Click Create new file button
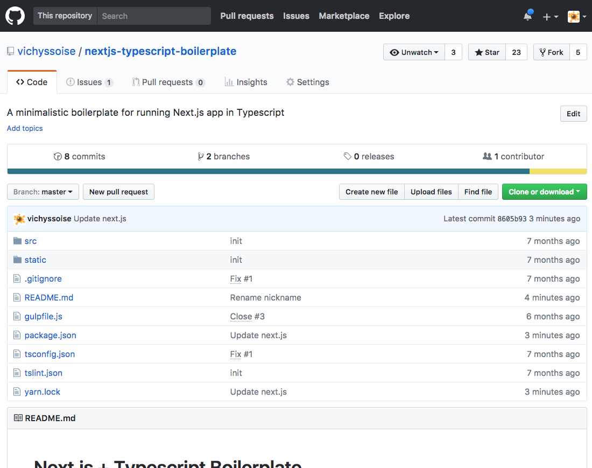This screenshot has width=592, height=468. tap(371, 192)
